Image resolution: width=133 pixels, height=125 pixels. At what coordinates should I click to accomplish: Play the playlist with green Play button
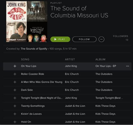[x=60, y=39]
